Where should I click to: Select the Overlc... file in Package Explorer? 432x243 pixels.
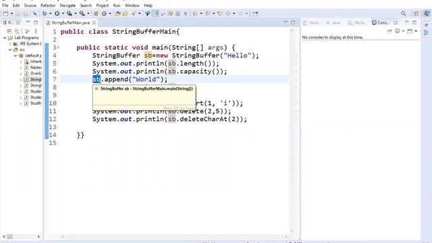point(33,74)
